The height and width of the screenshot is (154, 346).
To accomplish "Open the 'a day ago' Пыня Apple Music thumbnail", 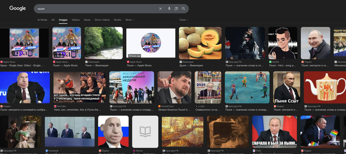I will click(x=67, y=43).
